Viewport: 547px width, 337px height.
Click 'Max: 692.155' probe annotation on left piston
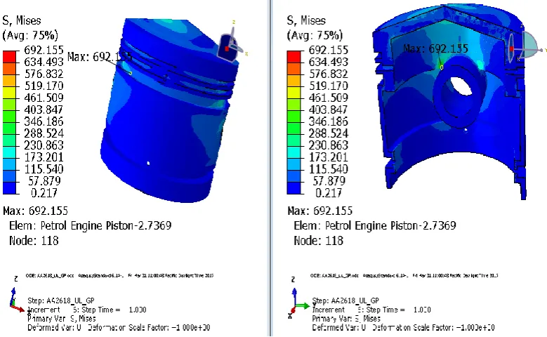[100, 56]
